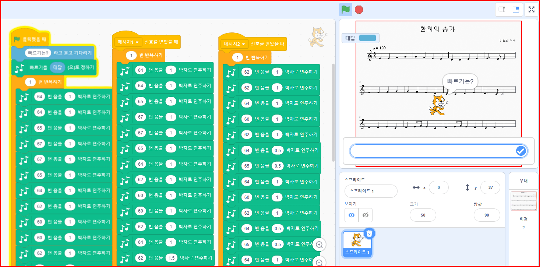Submit answer with the blue checkmark button
This screenshot has width=540, height=267.
pyautogui.click(x=520, y=151)
